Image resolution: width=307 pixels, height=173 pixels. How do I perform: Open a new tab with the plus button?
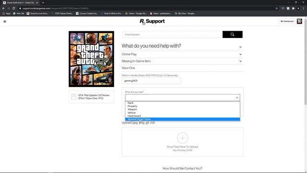click(43, 3)
